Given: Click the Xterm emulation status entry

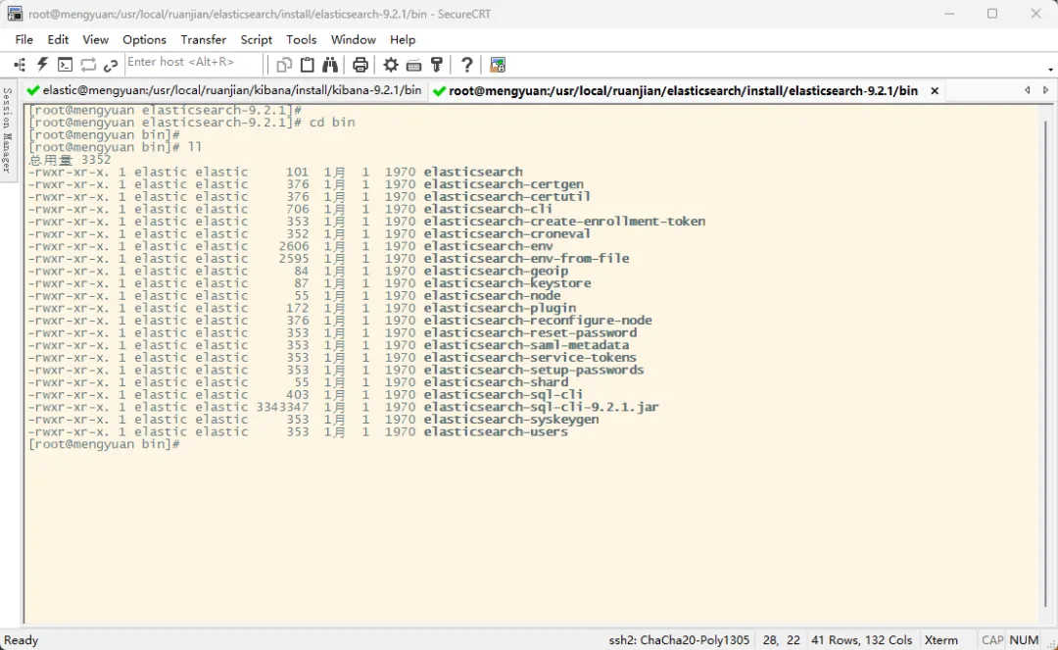Looking at the screenshot, I should point(940,640).
